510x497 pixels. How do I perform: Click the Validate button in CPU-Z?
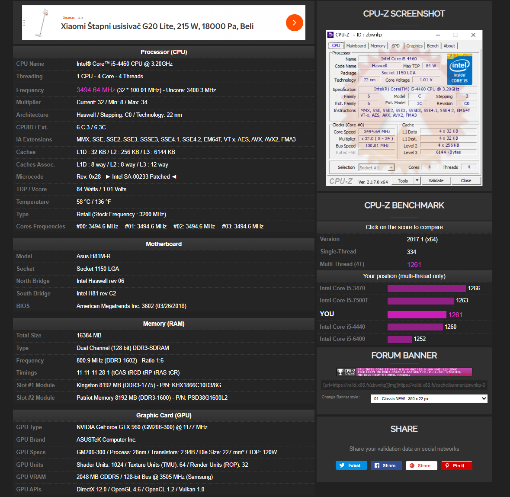436,180
